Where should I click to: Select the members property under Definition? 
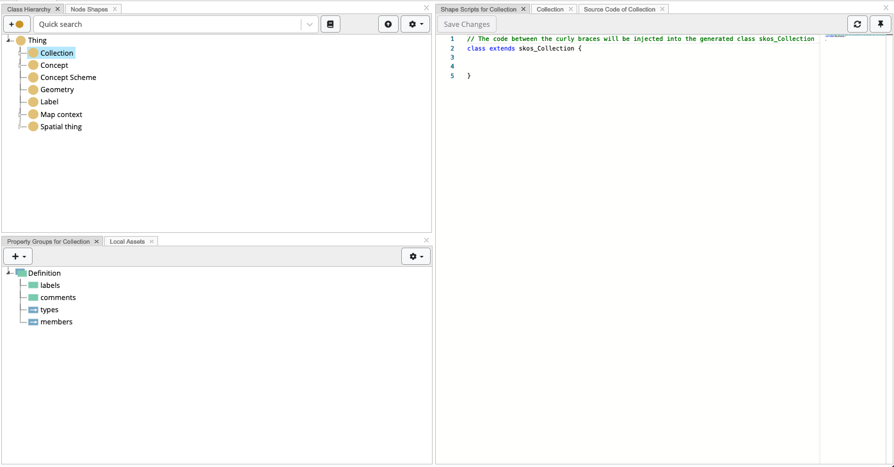click(57, 322)
